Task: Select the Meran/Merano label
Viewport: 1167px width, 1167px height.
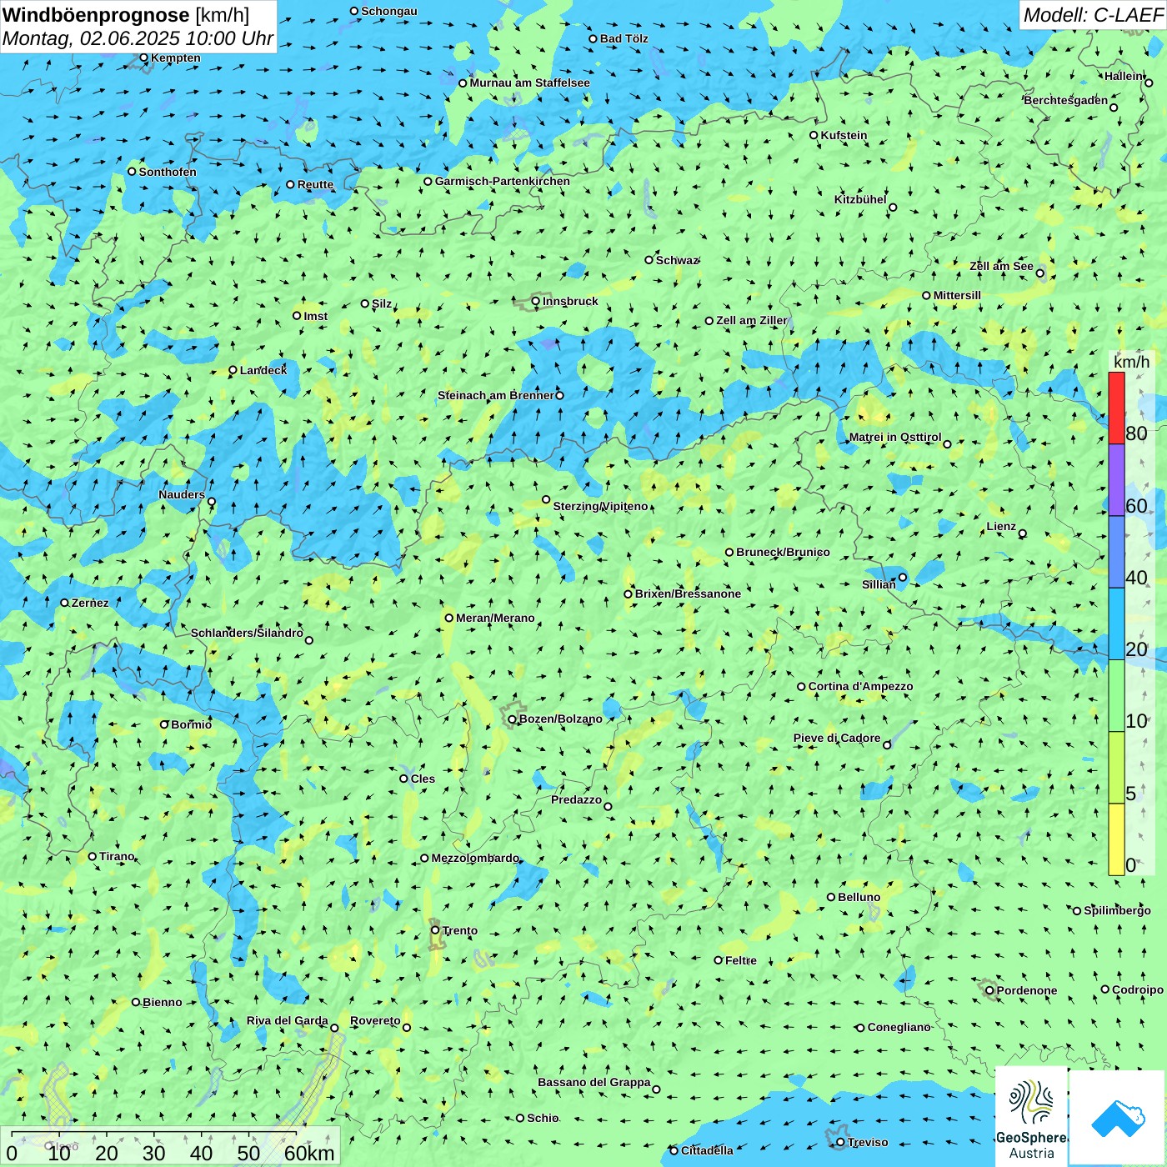Action: (x=495, y=618)
